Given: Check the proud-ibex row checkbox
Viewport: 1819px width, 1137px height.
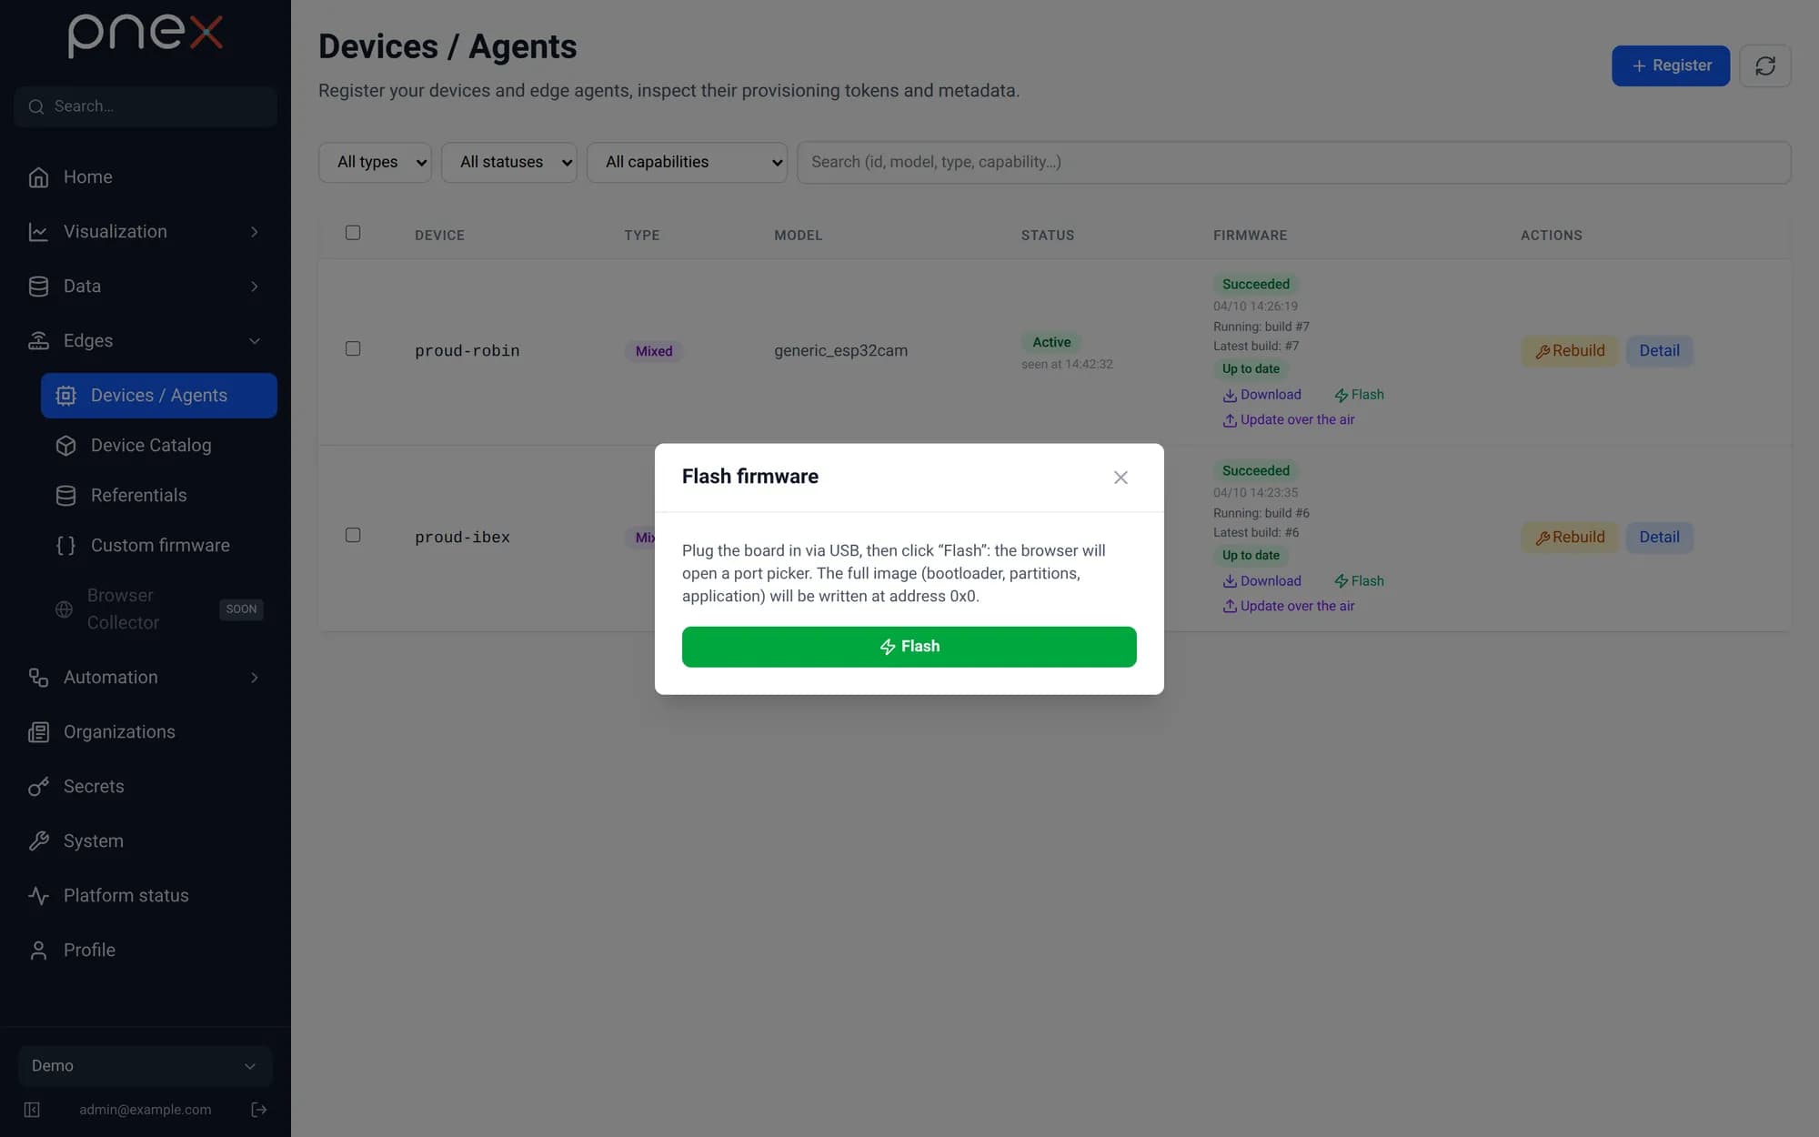Looking at the screenshot, I should (353, 535).
